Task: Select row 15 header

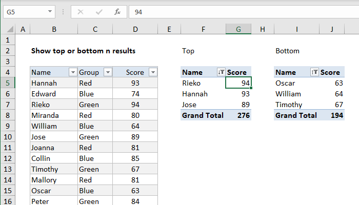Action: coord(8,191)
